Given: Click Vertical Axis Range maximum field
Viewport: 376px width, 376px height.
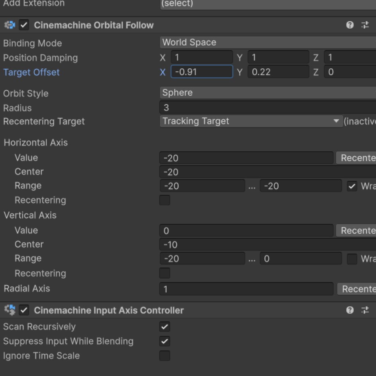Looking at the screenshot, I should (301, 259).
